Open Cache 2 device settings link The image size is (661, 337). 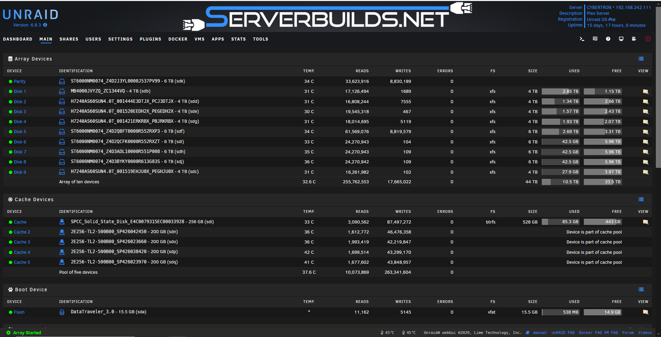[x=22, y=232]
